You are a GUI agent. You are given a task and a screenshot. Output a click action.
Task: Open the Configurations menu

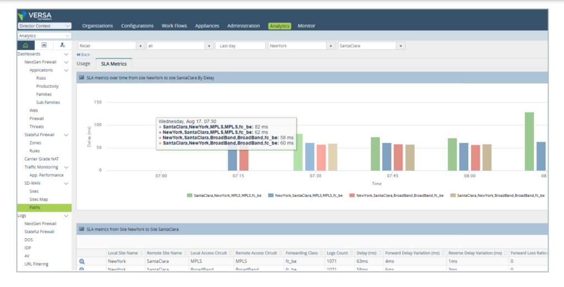137,26
